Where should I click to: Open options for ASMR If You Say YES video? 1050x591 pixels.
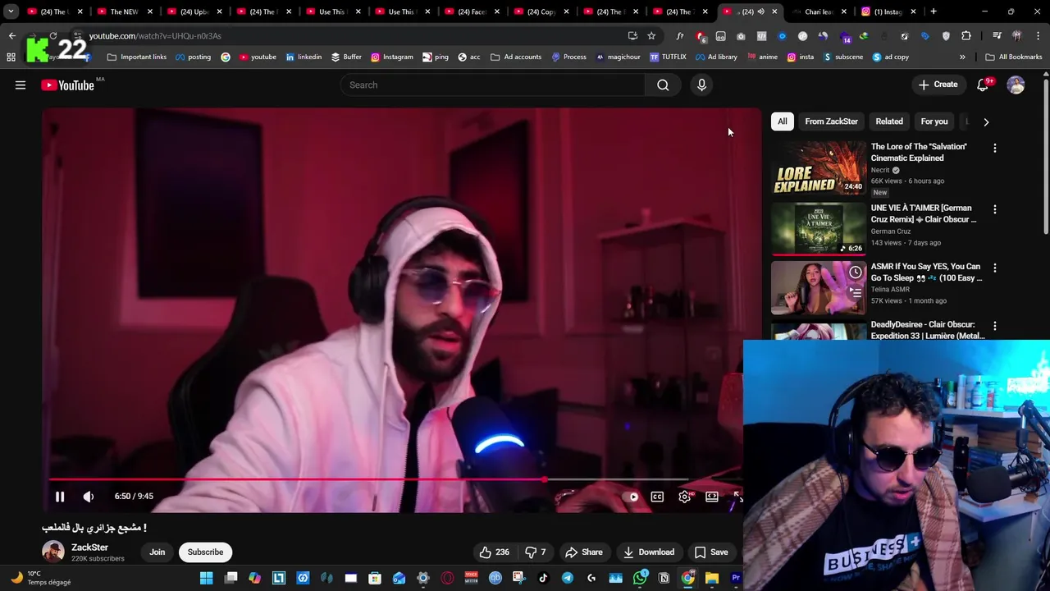click(995, 268)
